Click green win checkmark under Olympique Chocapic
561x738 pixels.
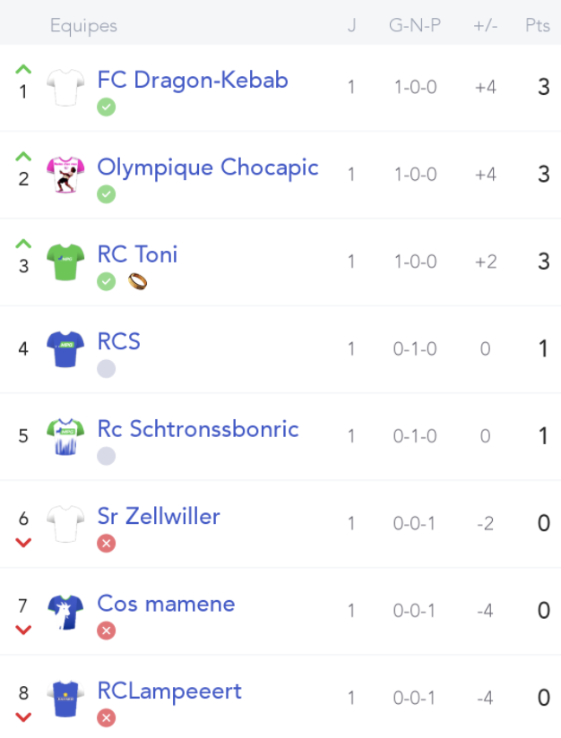107,194
